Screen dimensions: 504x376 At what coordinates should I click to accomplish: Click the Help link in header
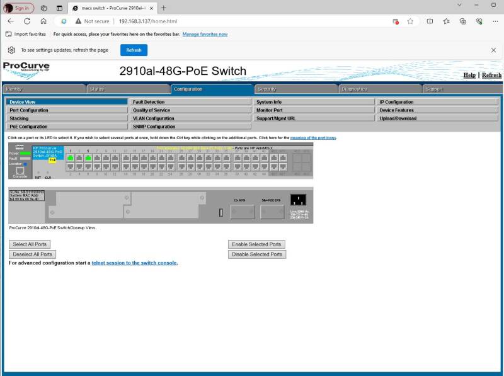coord(469,75)
